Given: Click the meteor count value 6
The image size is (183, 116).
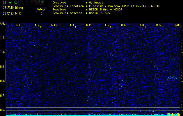Looking at the screenshot, I should tap(41, 13).
